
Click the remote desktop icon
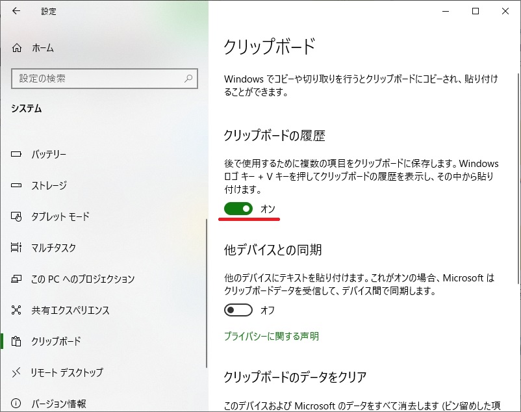point(16,372)
